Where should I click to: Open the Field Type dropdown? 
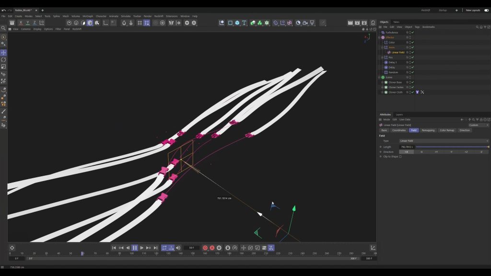(444, 141)
